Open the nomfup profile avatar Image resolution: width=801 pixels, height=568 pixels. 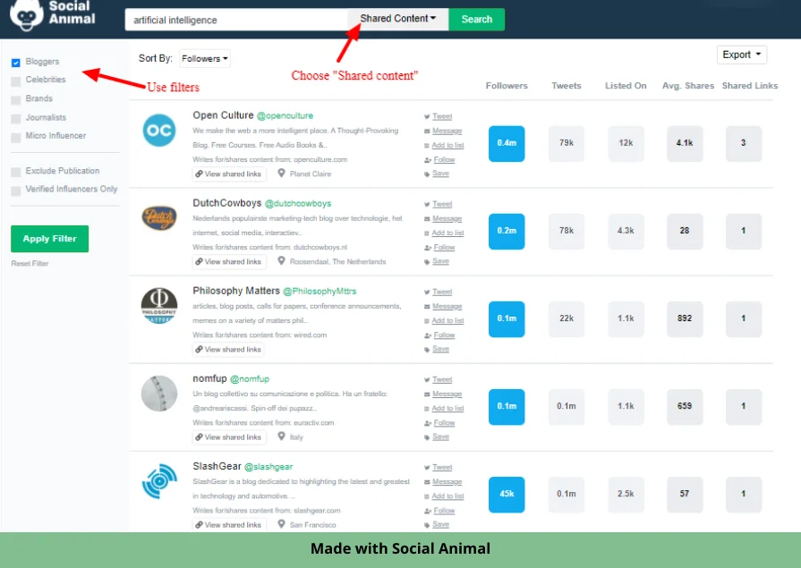coord(159,394)
